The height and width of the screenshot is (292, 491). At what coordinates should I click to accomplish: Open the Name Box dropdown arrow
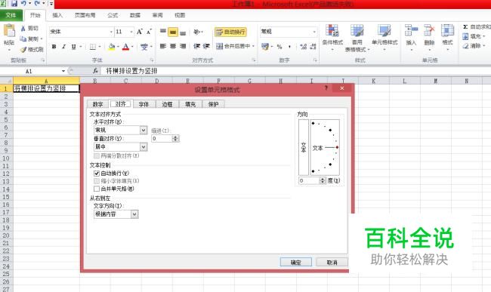(x=63, y=71)
